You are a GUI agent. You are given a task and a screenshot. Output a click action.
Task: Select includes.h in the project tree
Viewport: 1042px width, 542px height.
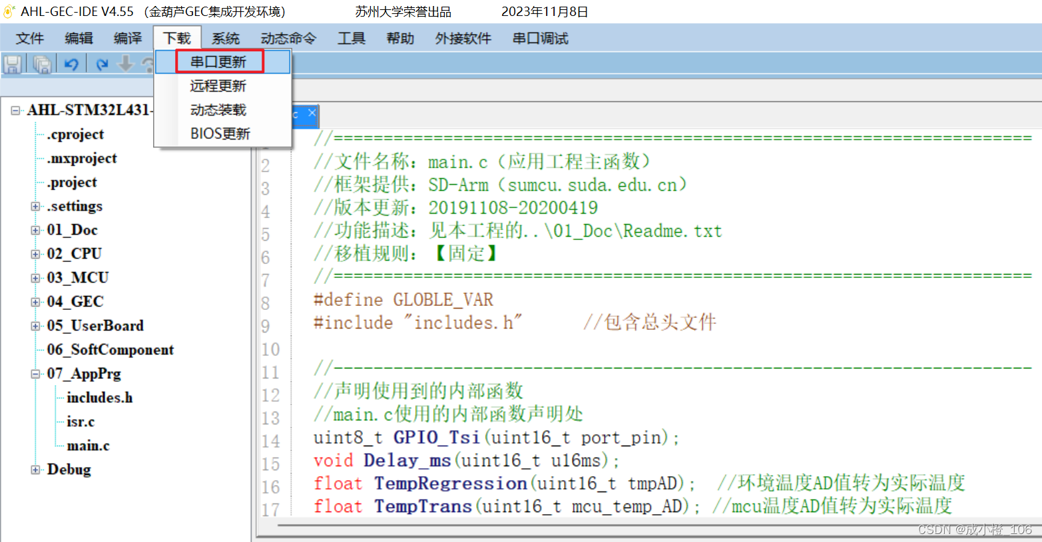point(99,398)
